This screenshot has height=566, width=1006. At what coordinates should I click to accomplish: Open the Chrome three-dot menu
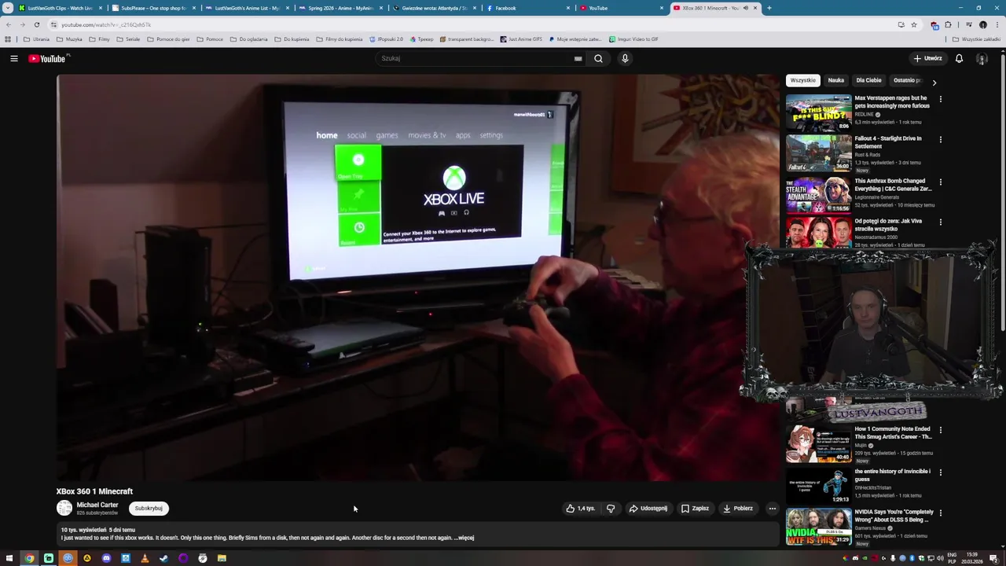997,24
